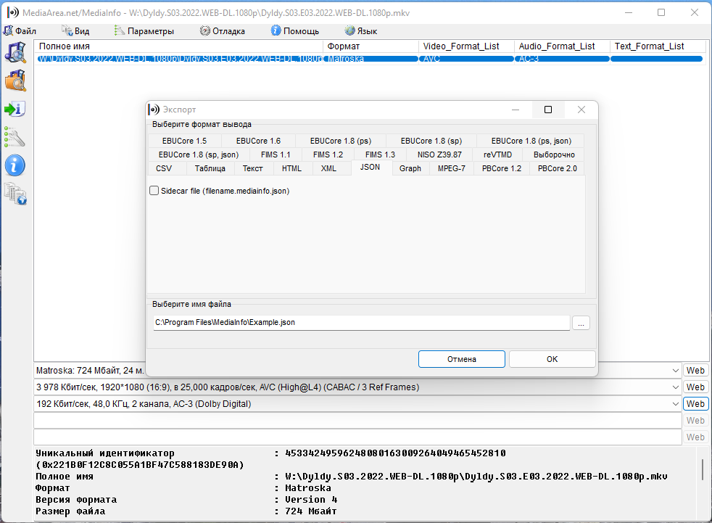
Task: Open the Вид menu
Action: tap(76, 31)
